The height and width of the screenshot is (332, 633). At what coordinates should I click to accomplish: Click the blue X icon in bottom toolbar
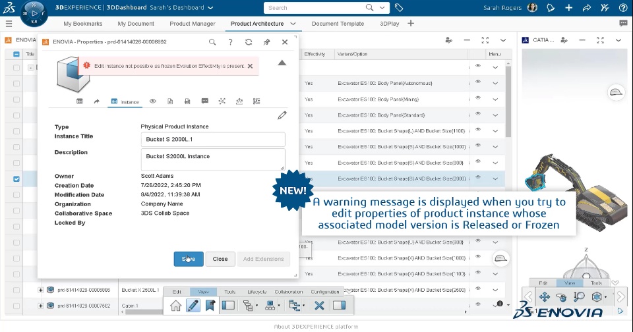(x=319, y=306)
